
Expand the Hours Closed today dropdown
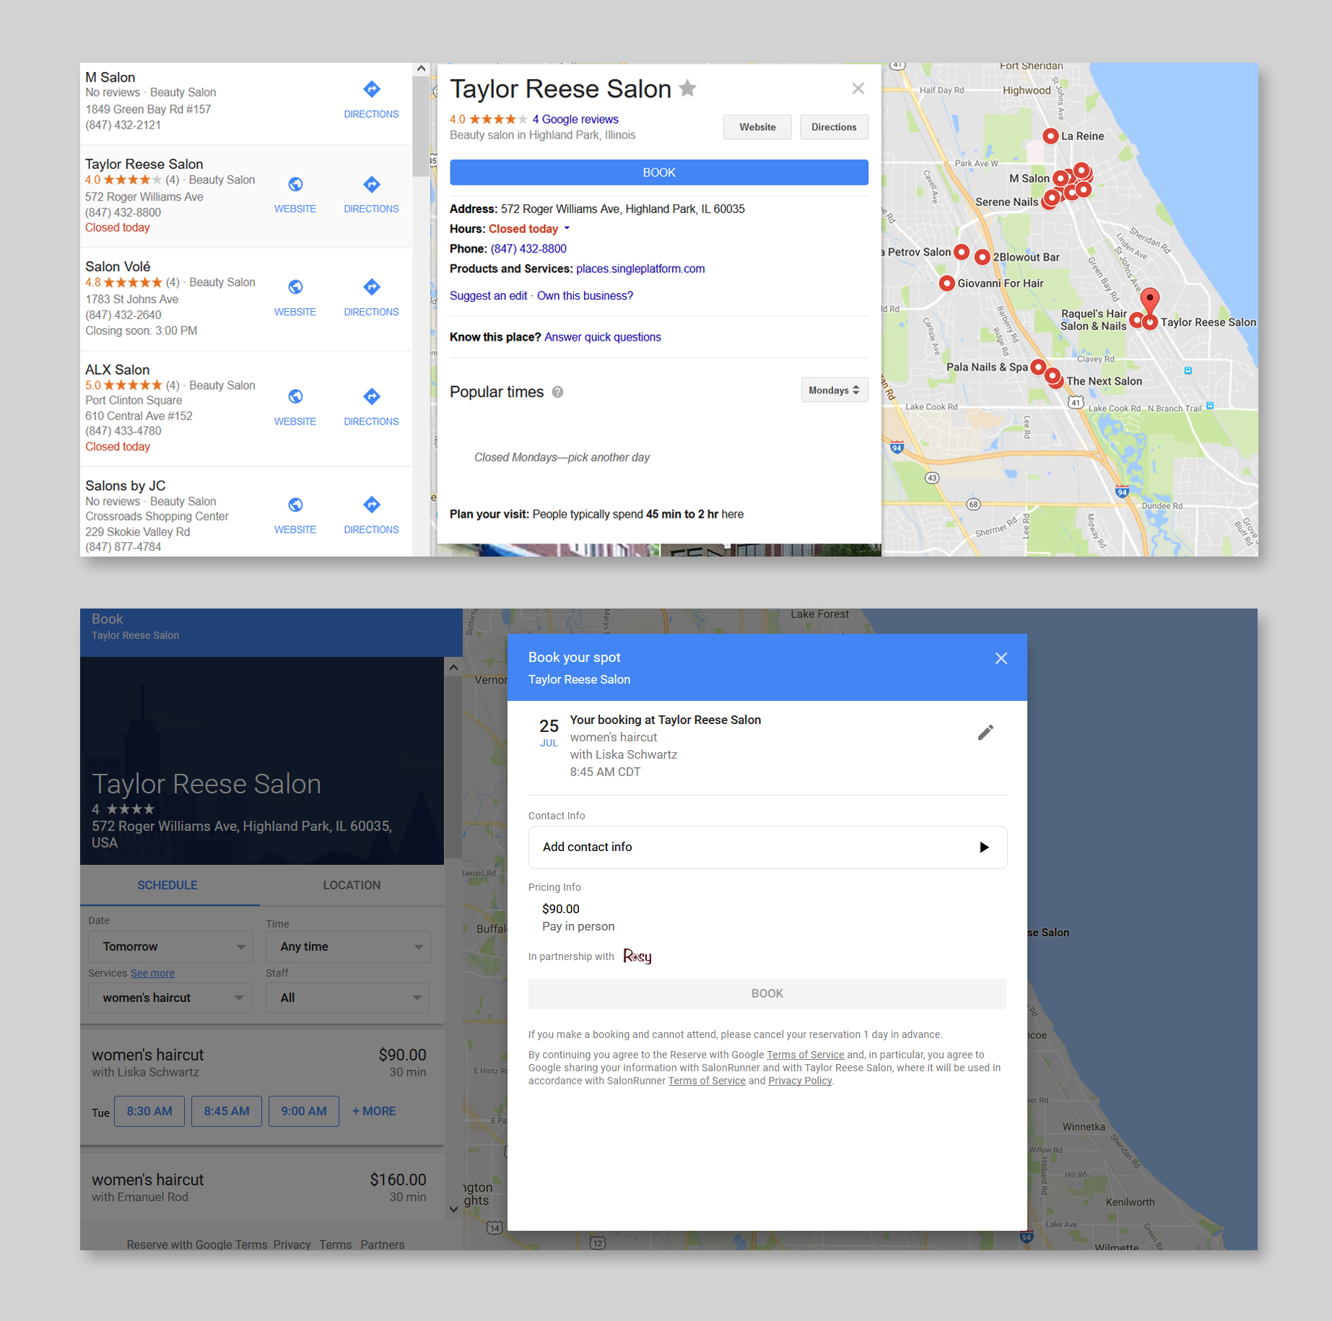[567, 229]
